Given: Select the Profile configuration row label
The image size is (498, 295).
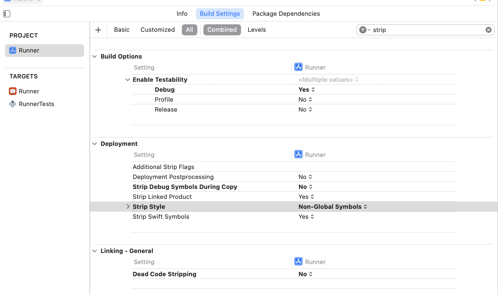Looking at the screenshot, I should tap(164, 99).
